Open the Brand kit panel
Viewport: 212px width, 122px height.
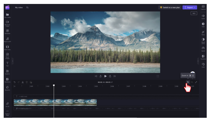(7, 88)
